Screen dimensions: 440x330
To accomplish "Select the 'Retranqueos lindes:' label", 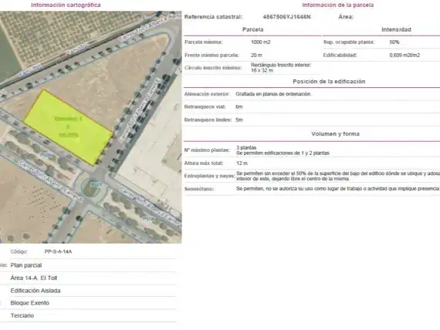I will (208, 120).
